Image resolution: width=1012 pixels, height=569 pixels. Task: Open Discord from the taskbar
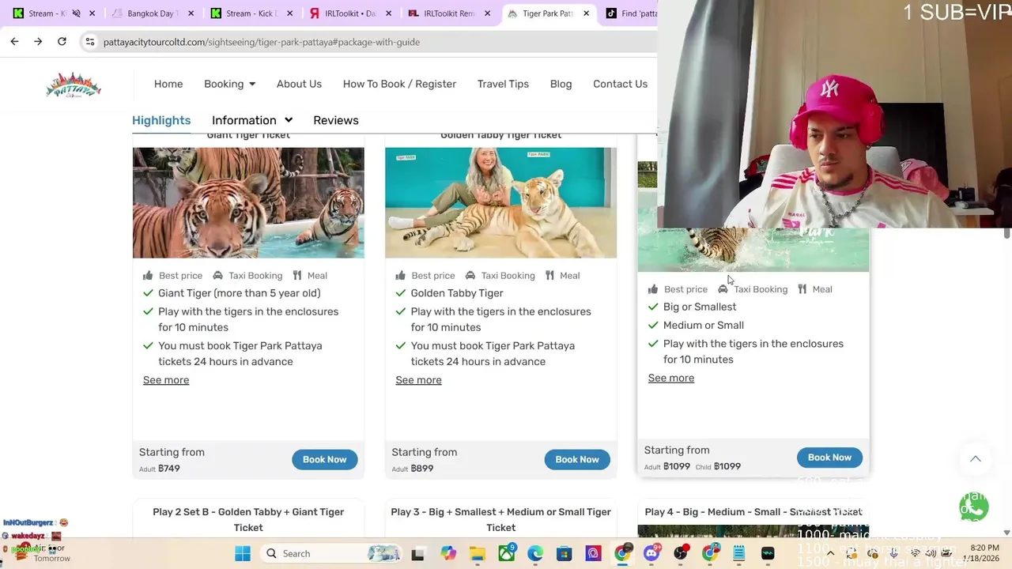click(x=651, y=553)
